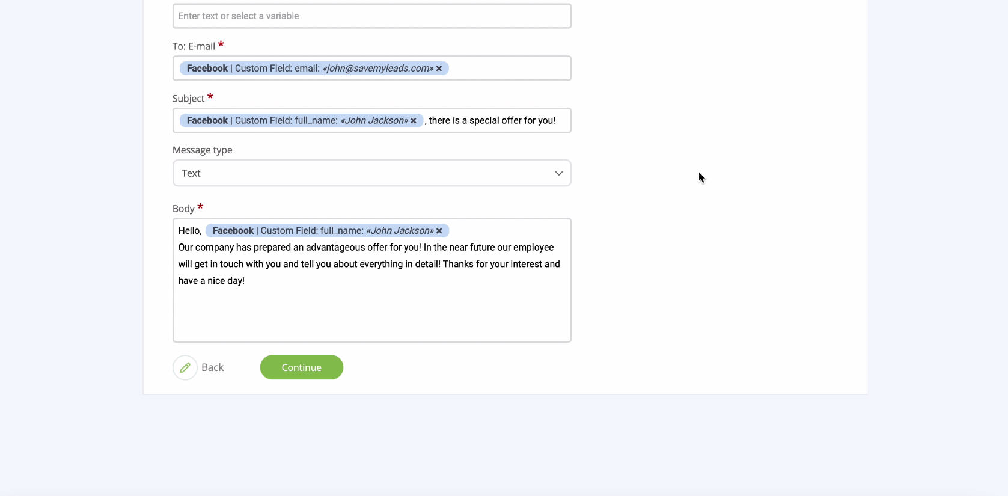Click the Subject text 'there is a special offer for you!'
The width and height of the screenshot is (1008, 496).
pyautogui.click(x=492, y=120)
